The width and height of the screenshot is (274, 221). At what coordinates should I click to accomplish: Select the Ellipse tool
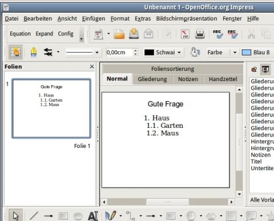coord(78,216)
